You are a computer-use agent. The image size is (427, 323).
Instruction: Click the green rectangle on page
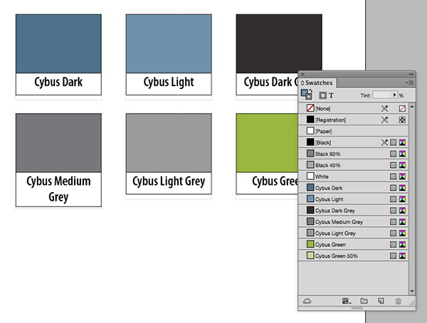click(x=267, y=143)
